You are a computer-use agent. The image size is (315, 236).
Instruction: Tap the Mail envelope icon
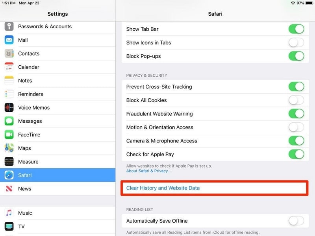click(9, 40)
